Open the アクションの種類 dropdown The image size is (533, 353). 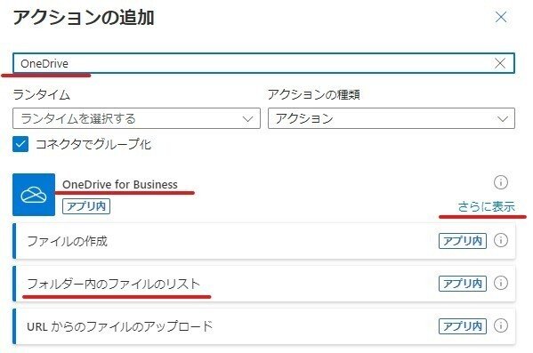392,118
